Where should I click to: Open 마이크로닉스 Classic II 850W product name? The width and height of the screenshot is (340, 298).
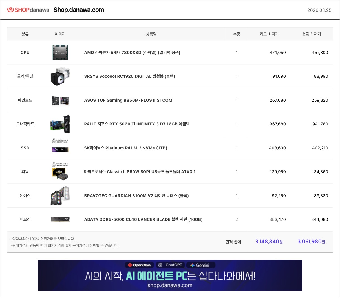(x=140, y=172)
